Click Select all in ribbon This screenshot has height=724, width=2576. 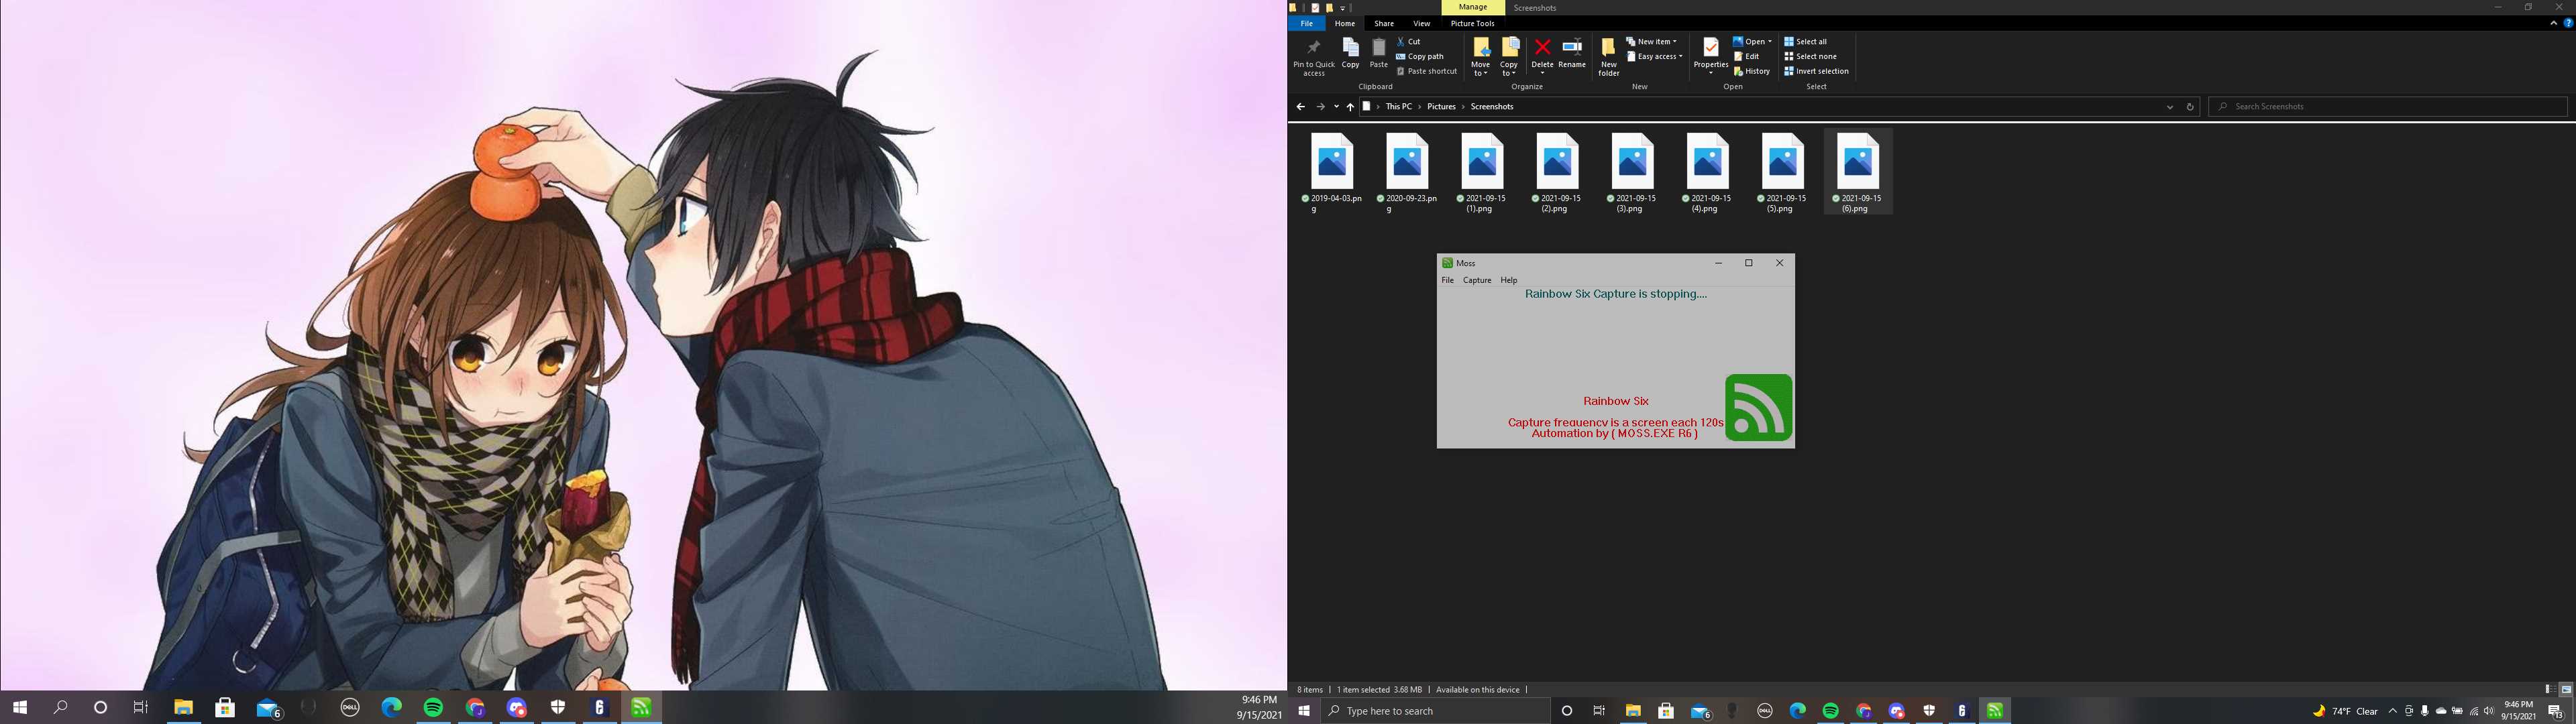point(1805,42)
